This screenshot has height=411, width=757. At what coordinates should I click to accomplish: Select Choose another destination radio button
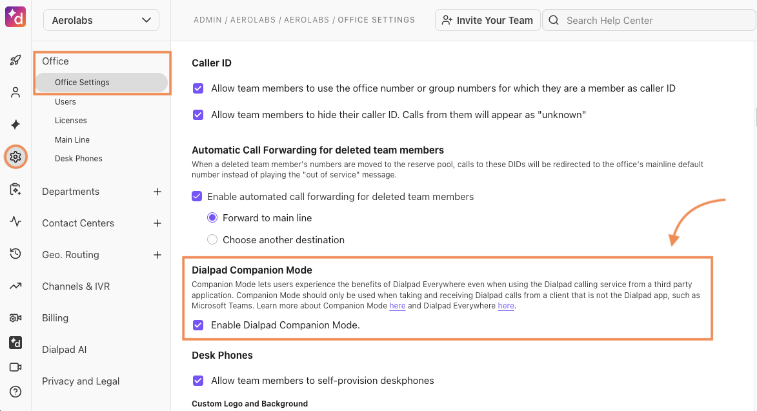[212, 240]
